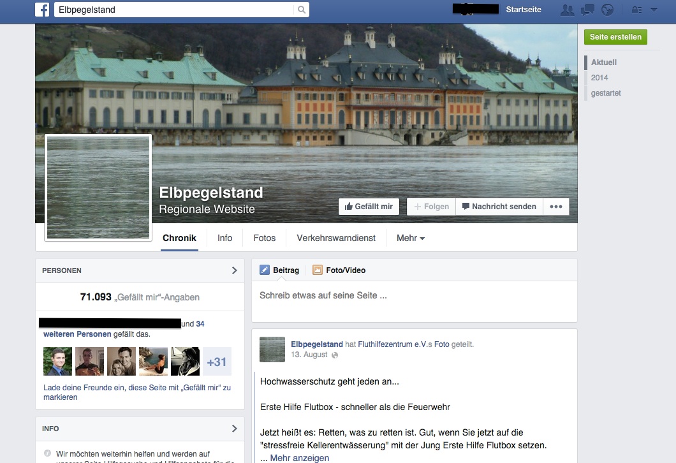Open the friend requests icon
676x463 pixels.
click(566, 10)
